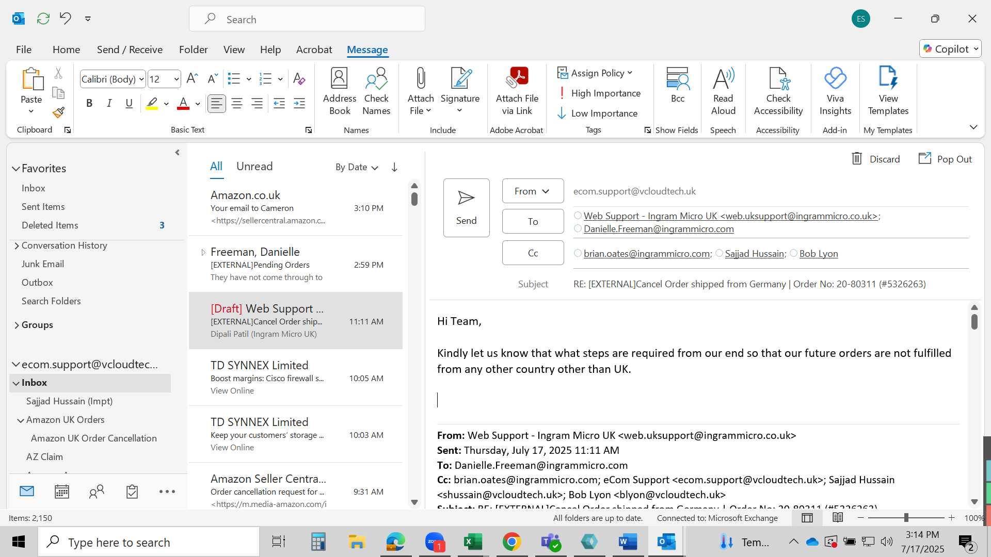
Task: Click the Format Painter brush icon
Action: point(58,112)
